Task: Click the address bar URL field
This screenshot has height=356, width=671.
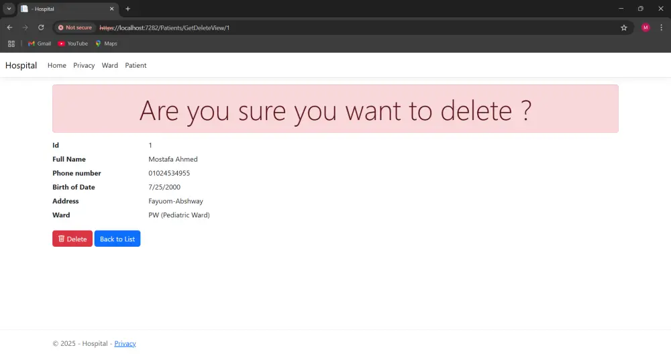Action: 342,27
